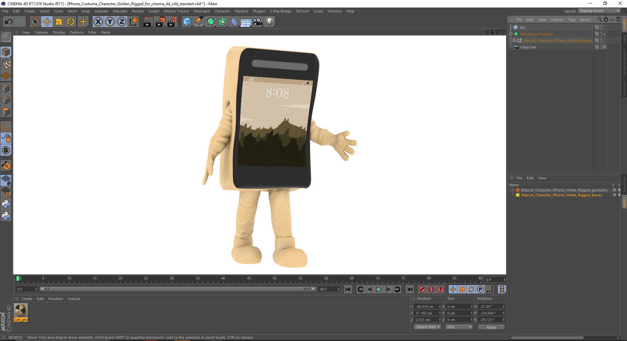Add a Camera object icon

[258, 22]
